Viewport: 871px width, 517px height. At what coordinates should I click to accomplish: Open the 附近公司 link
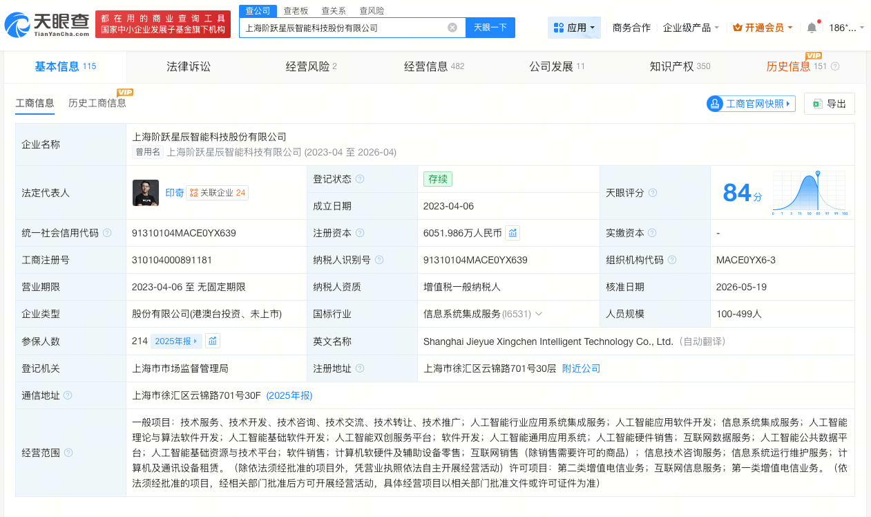(581, 368)
